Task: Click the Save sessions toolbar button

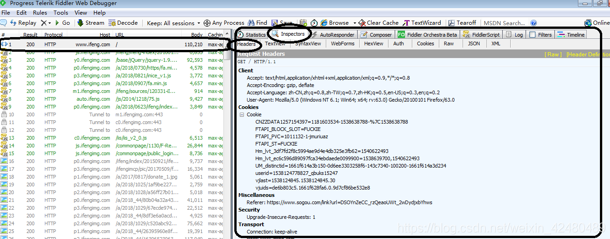Action: pyautogui.click(x=282, y=23)
